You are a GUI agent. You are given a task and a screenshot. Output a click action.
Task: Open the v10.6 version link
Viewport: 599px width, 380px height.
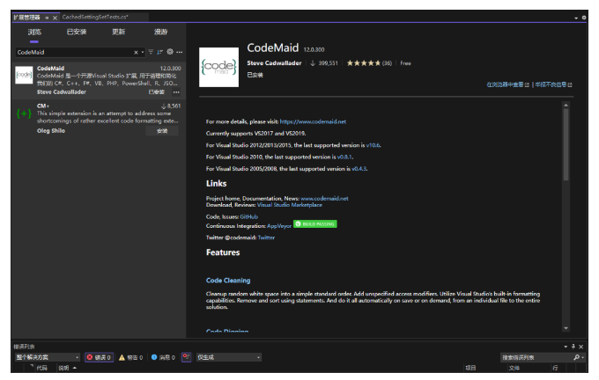coord(373,145)
